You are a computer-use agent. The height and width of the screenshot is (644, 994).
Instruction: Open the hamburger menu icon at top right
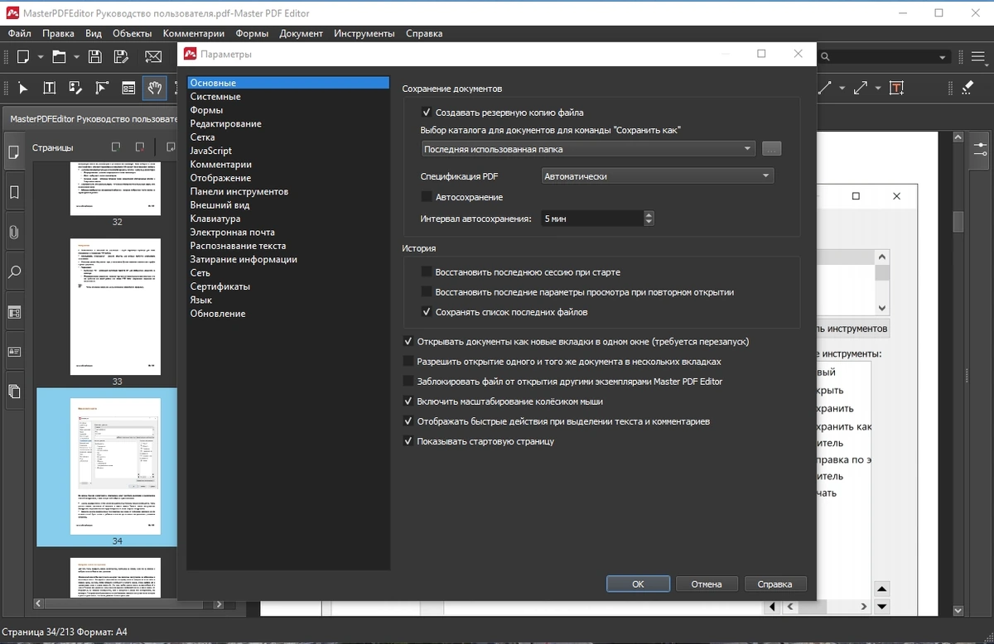[977, 56]
